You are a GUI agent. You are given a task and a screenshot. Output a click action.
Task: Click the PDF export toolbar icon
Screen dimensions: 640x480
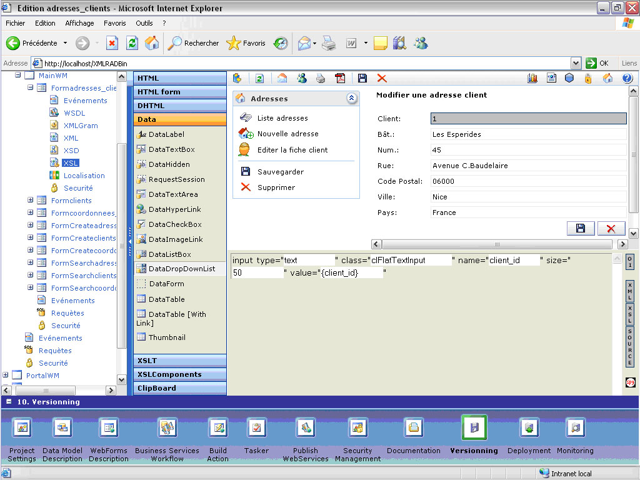click(340, 78)
